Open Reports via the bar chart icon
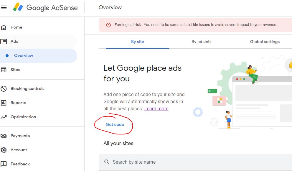 click(x=4, y=103)
